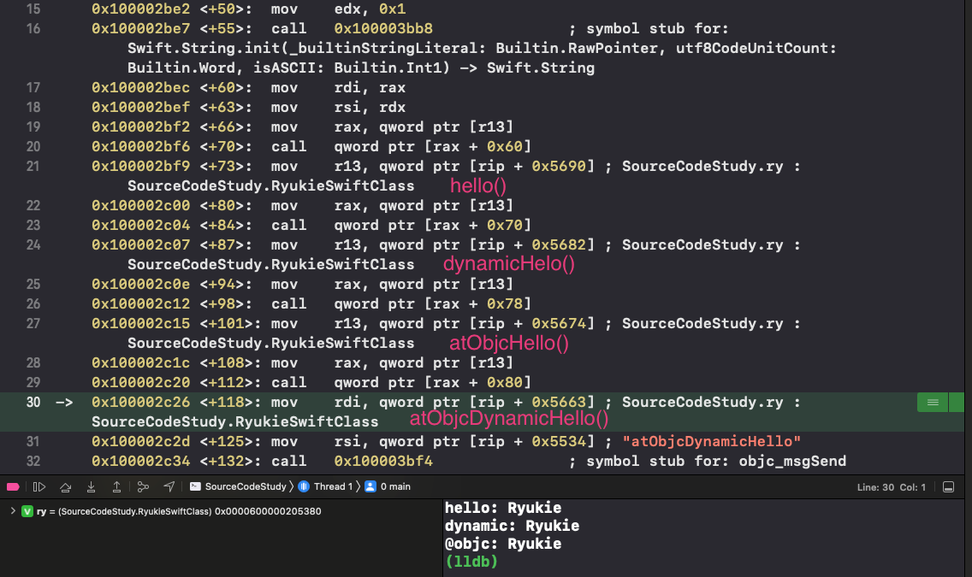972x577 pixels.
Task: Click "hello: Ryukie" in console output
Action: tap(503, 508)
